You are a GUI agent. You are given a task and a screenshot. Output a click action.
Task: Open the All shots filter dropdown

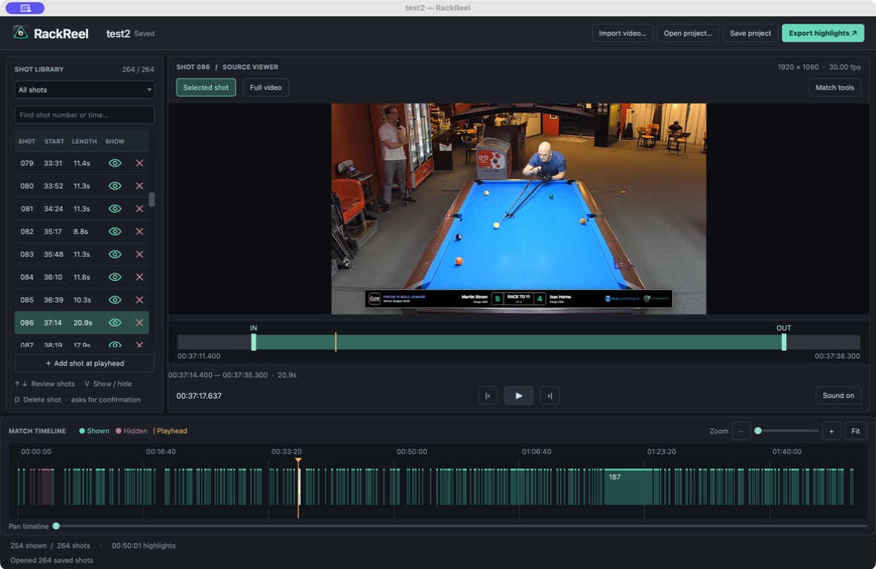click(84, 90)
